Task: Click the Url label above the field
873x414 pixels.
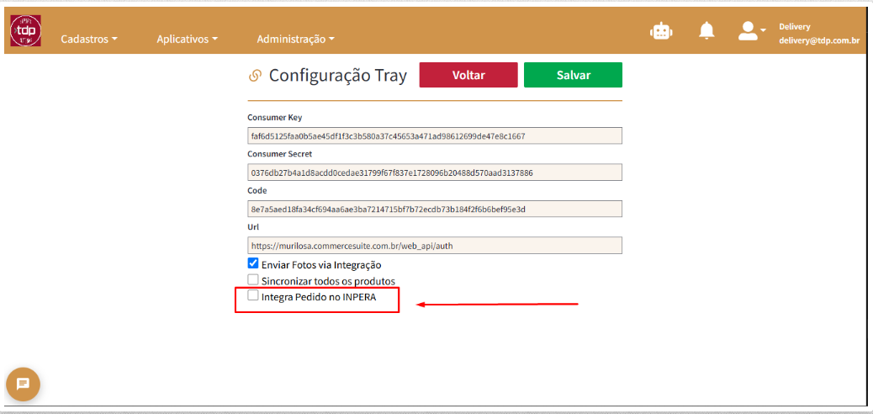Action: [x=253, y=227]
